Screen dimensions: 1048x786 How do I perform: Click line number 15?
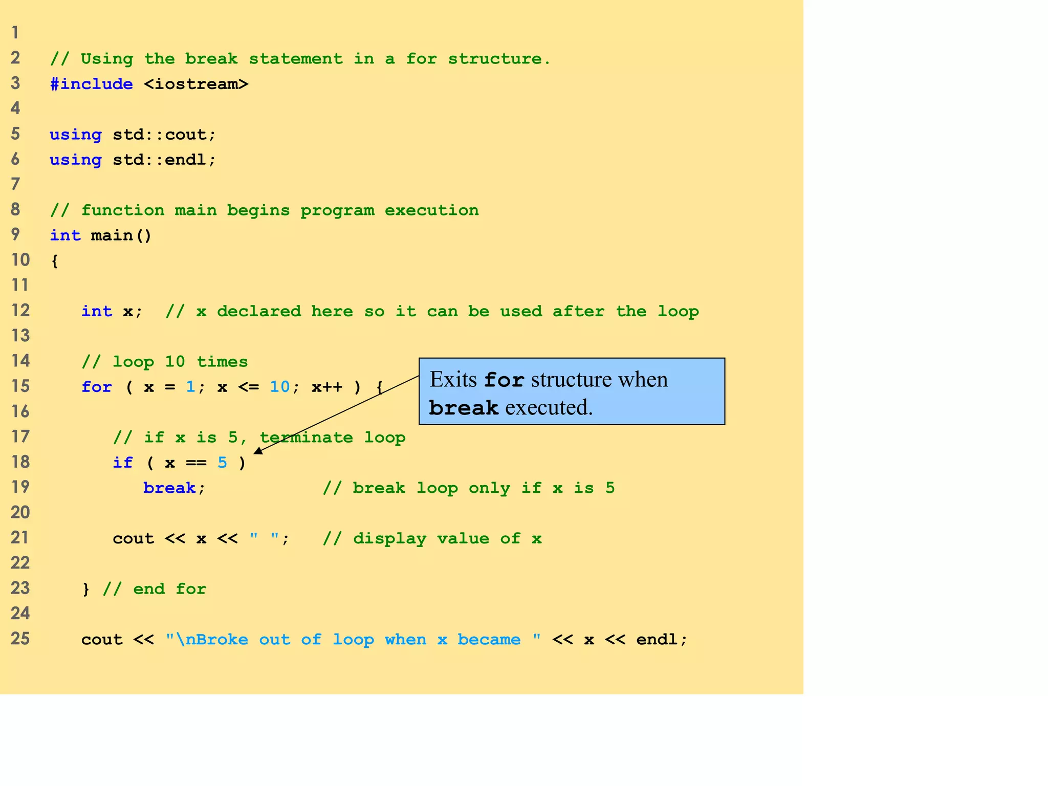point(20,386)
